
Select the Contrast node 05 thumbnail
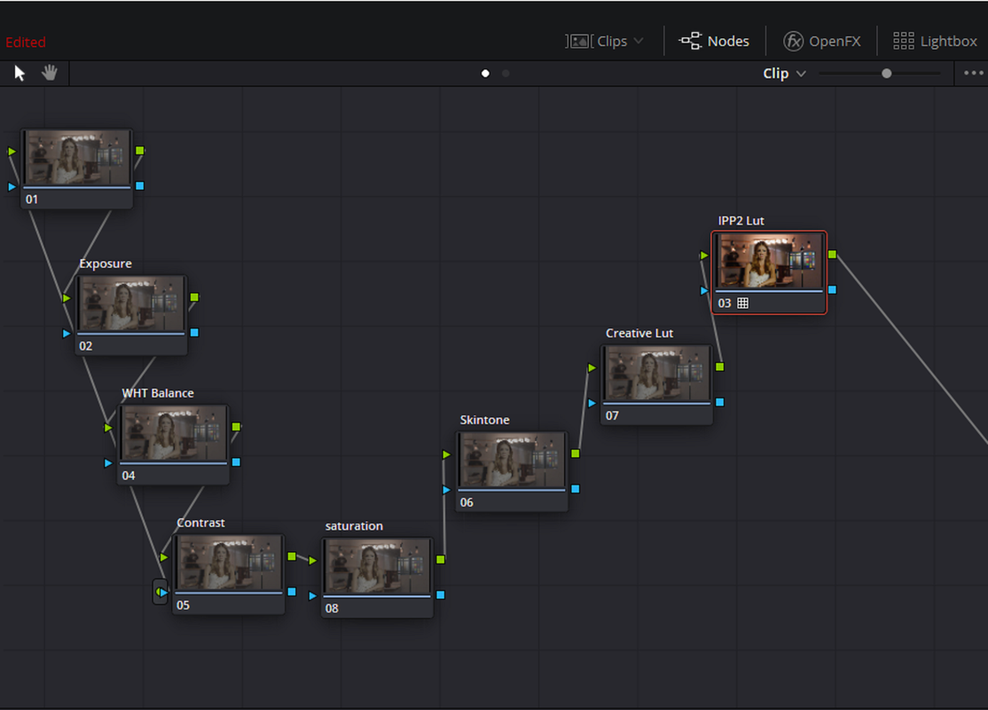click(x=229, y=563)
